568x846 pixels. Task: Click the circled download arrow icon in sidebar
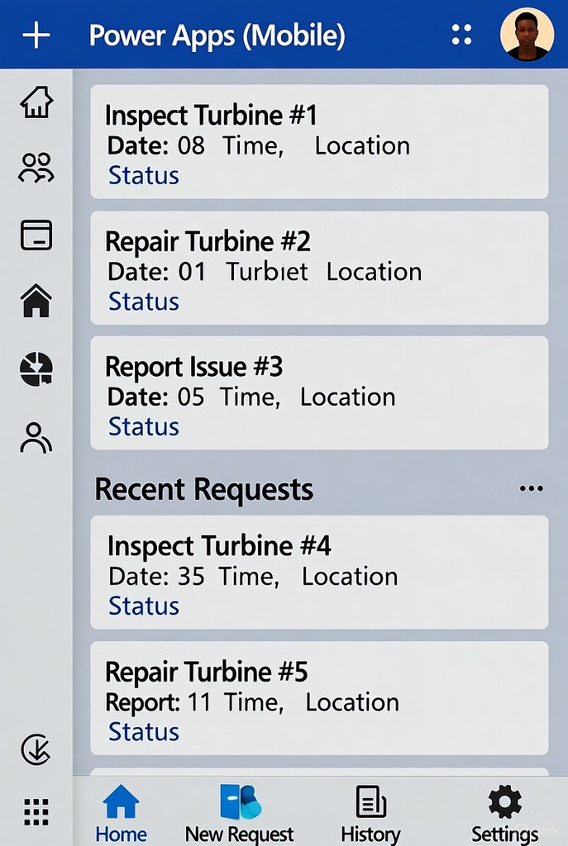(x=36, y=749)
